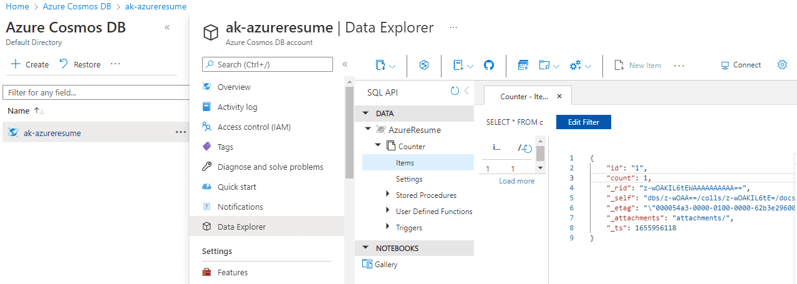Collapse the DATA section

point(365,114)
